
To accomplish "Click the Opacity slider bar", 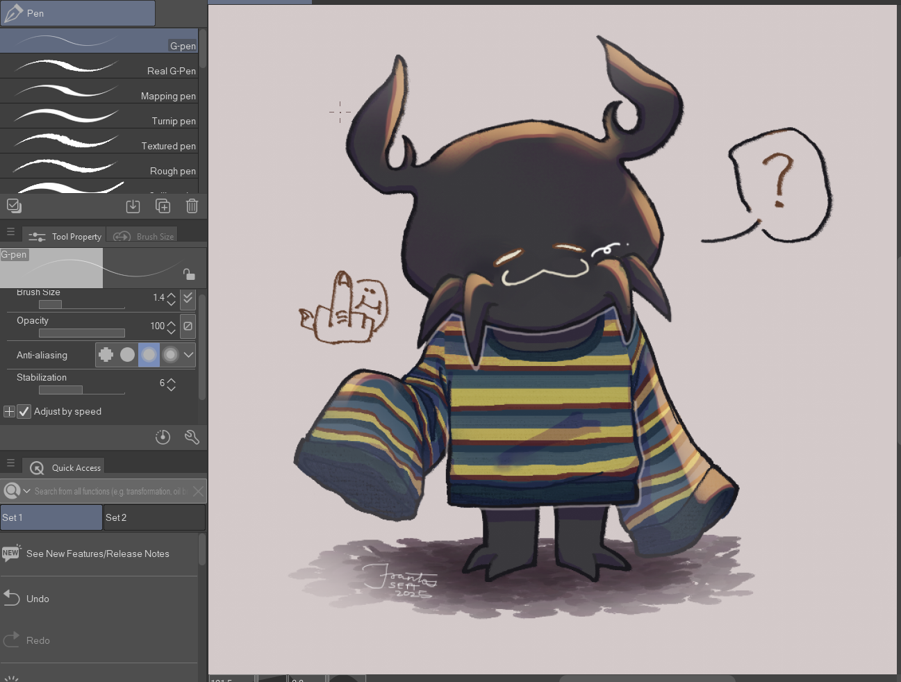I will point(81,333).
